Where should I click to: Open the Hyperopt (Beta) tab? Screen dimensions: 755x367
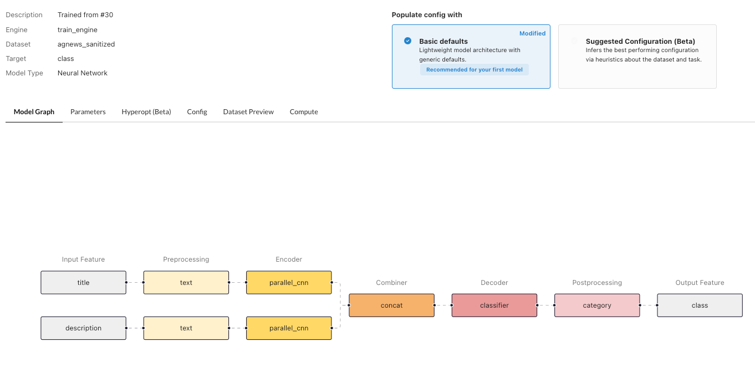click(146, 112)
